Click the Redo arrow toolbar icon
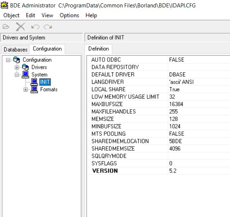This screenshot has width=230, height=217. click(48, 27)
